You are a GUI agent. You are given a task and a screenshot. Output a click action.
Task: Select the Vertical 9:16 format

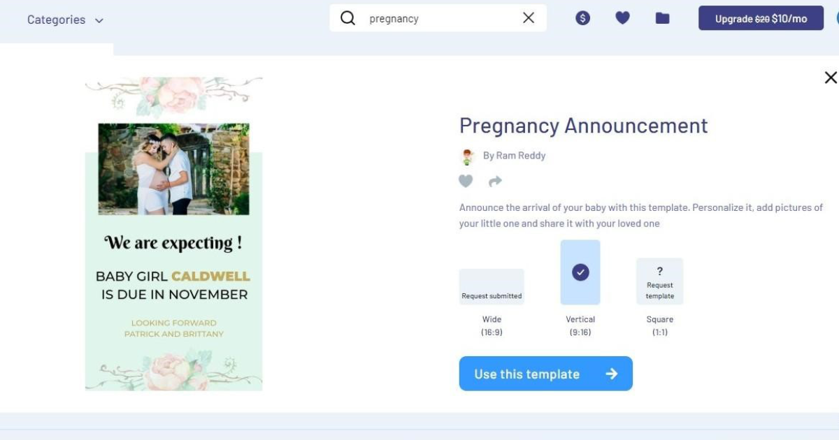[x=580, y=272]
